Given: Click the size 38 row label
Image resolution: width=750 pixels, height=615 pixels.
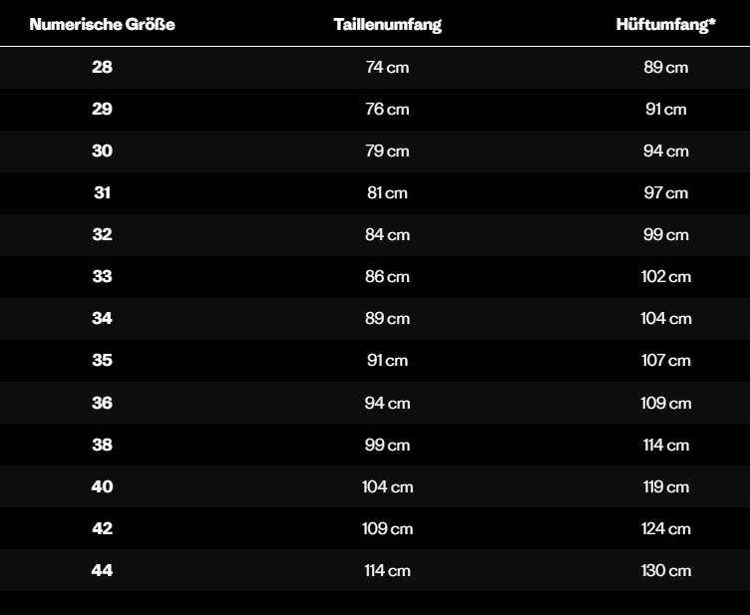Looking at the screenshot, I should click(103, 446).
